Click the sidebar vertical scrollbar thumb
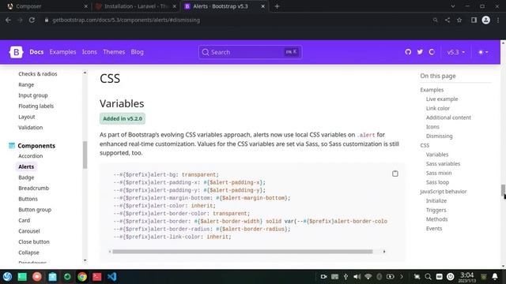The image size is (506, 284). (x=85, y=155)
